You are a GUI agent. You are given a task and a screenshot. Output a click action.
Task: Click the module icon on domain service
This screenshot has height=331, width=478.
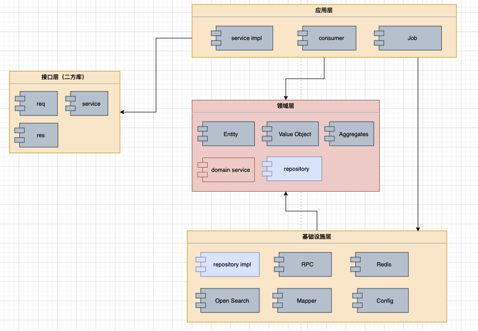(x=203, y=170)
